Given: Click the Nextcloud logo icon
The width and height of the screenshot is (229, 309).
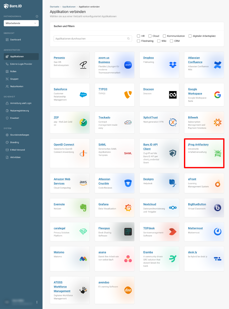Looking at the screenshot, I should [173, 208].
